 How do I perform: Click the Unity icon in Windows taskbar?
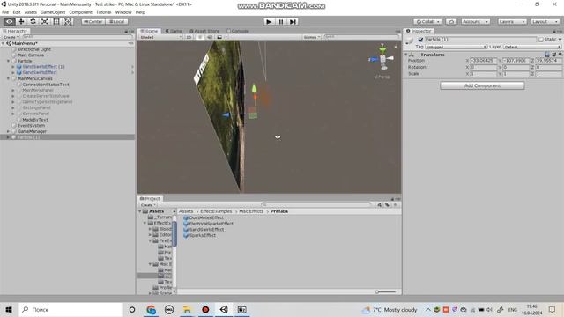tap(224, 309)
